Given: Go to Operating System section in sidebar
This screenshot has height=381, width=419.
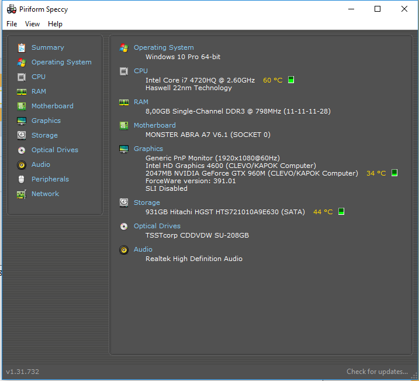Looking at the screenshot, I should tap(61, 62).
